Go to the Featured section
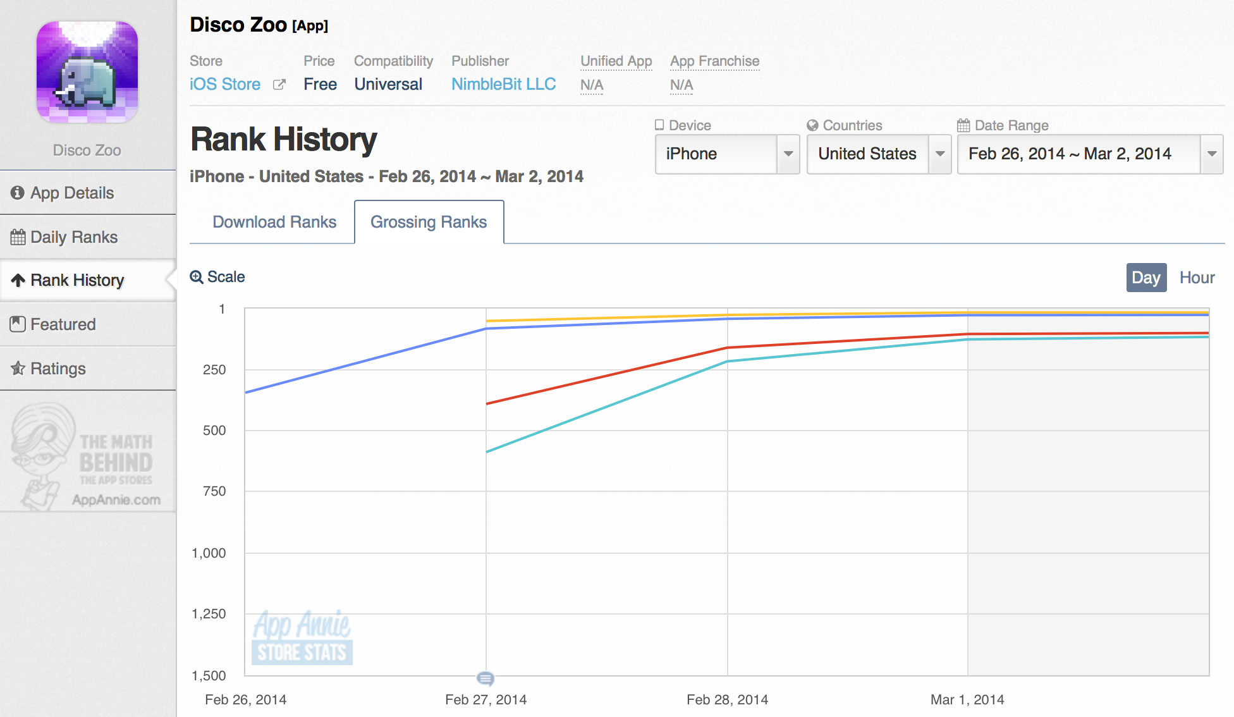Image resolution: width=1234 pixels, height=717 pixels. coord(88,324)
